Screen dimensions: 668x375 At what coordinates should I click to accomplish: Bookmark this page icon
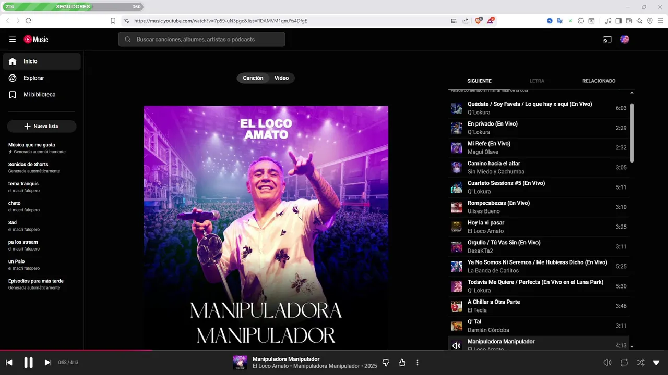(113, 21)
